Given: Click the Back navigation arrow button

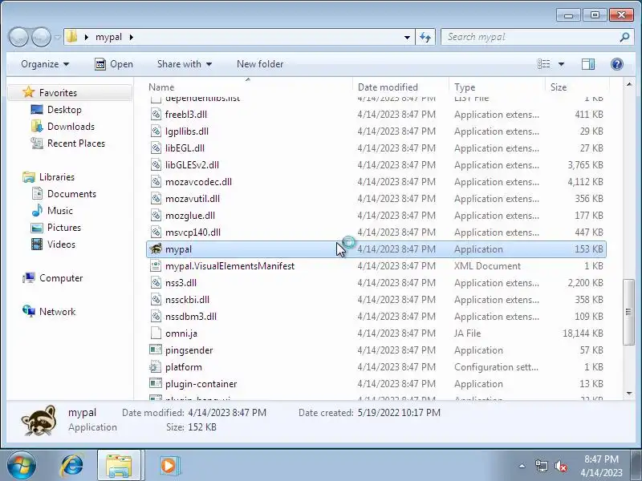Looking at the screenshot, I should click(x=18, y=37).
